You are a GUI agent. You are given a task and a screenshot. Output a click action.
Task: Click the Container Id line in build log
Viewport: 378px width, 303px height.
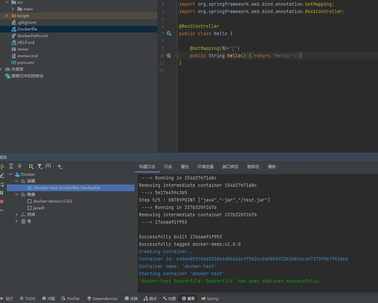[x=243, y=259]
